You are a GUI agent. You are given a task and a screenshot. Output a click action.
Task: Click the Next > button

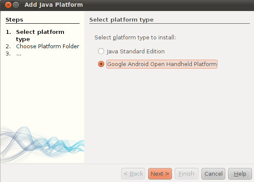click(160, 174)
